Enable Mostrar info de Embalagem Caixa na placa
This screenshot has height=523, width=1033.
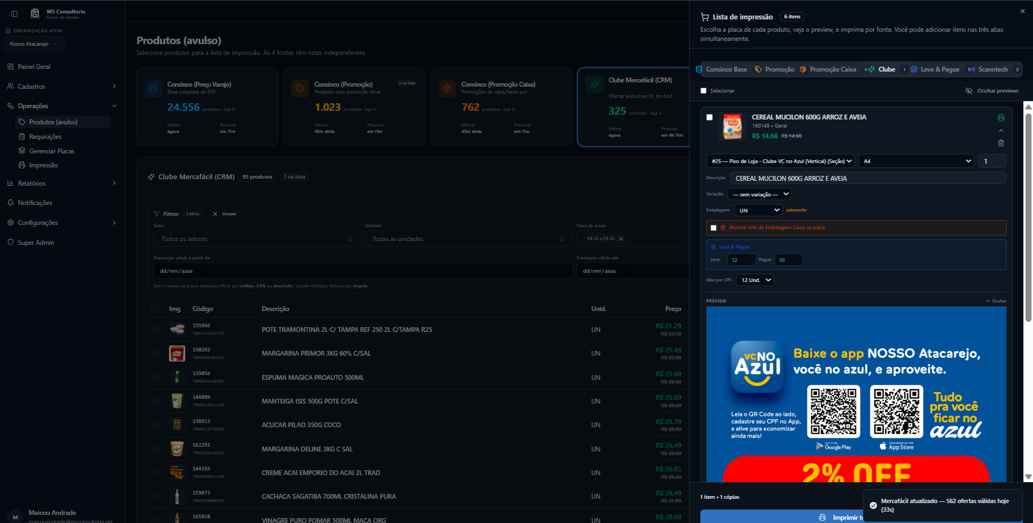click(714, 228)
